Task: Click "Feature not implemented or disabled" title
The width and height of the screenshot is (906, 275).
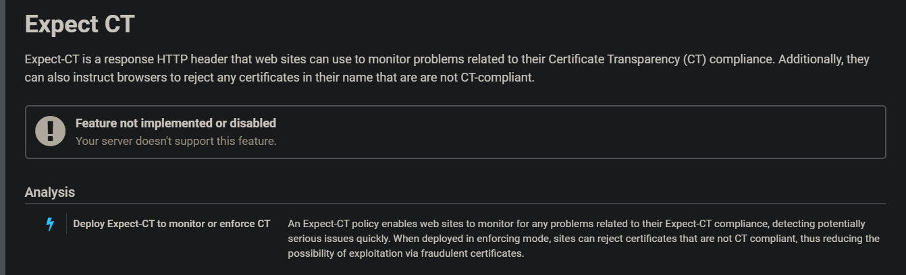Action: (x=176, y=123)
